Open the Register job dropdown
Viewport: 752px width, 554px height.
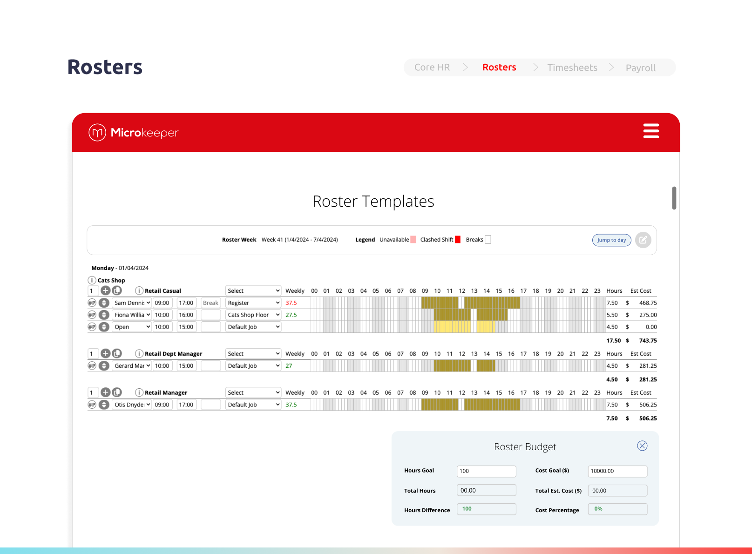click(253, 303)
